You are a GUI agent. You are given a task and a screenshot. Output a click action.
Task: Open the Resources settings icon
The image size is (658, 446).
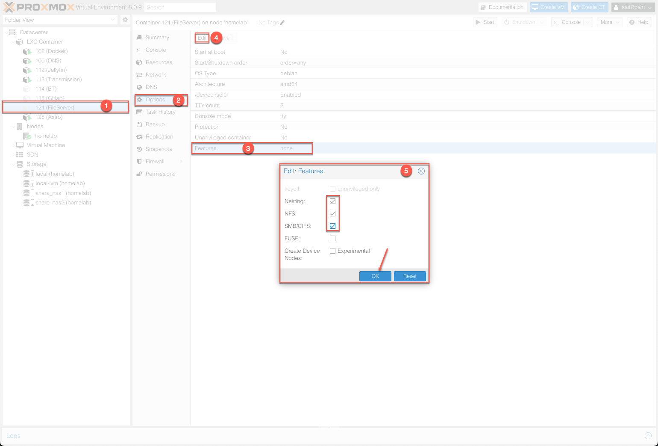[x=139, y=62]
